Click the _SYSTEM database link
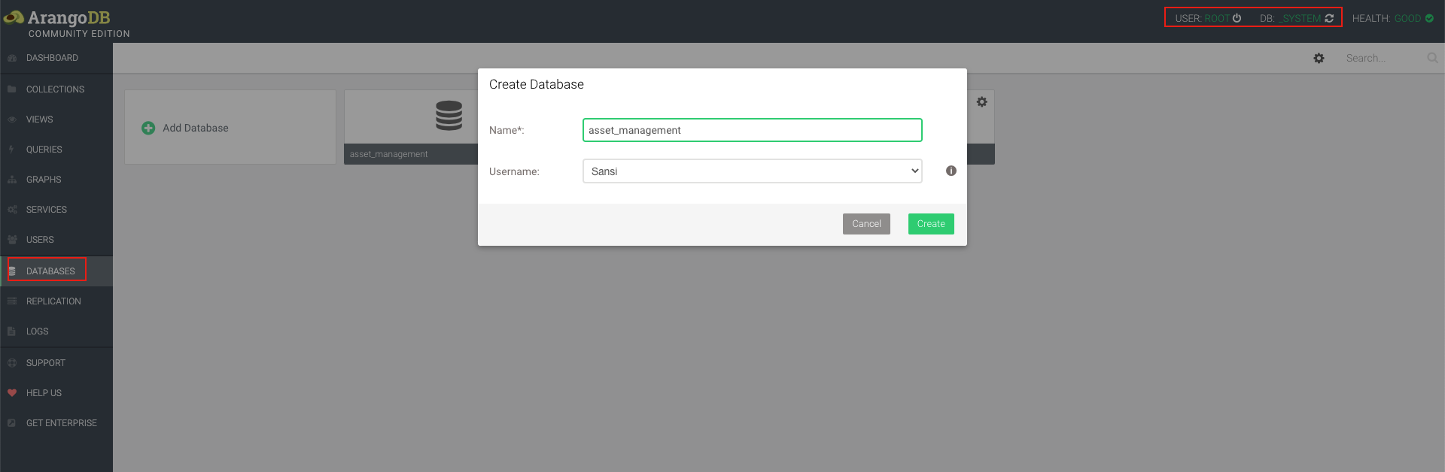 click(x=1300, y=18)
